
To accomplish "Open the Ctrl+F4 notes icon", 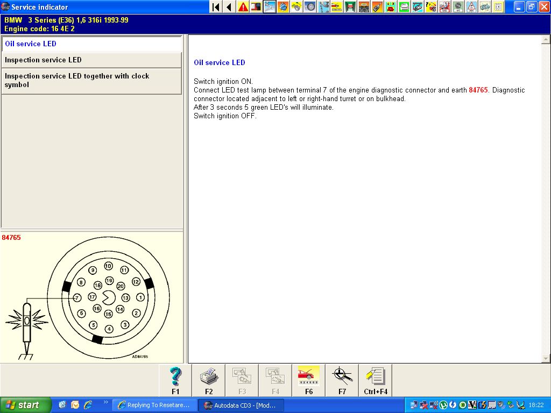I will [375, 381].
